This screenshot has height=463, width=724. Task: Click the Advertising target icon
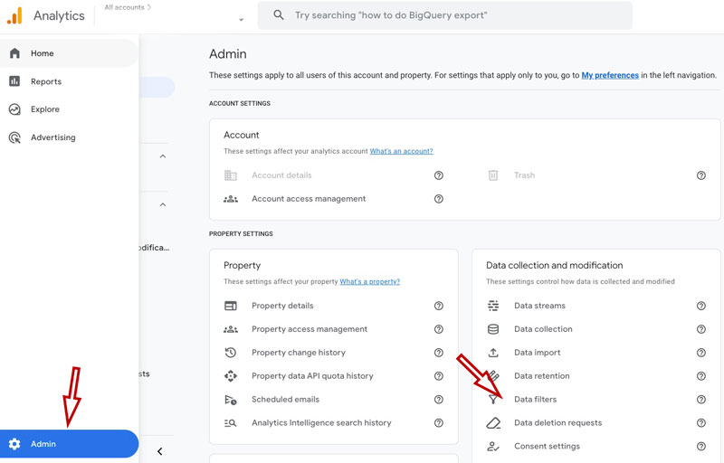[x=14, y=137]
